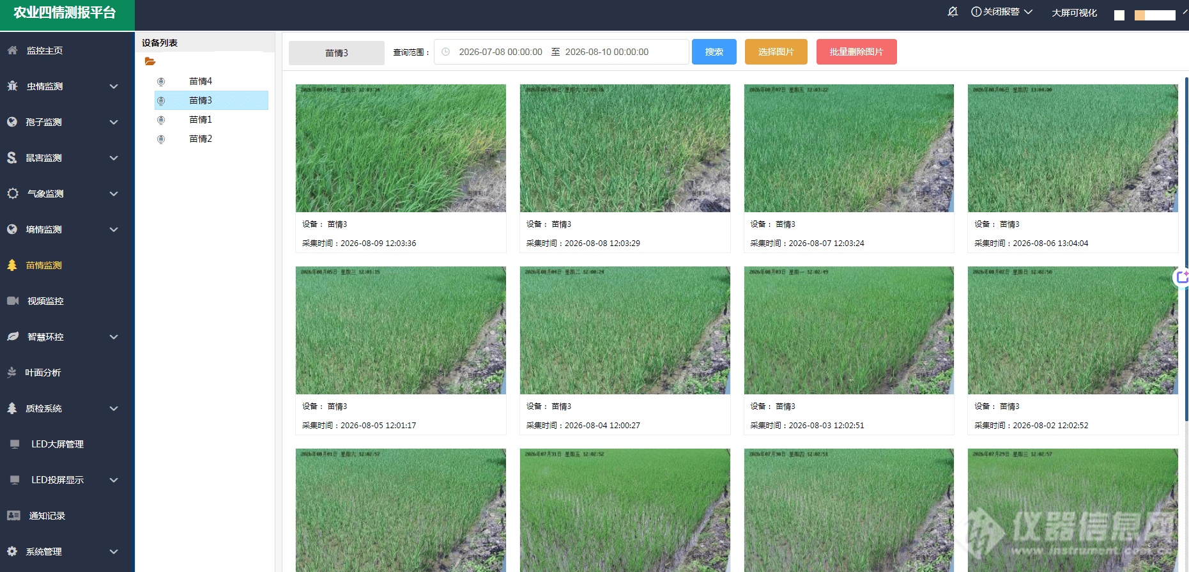Click the monitor icon for LED大屏管理

[x=15, y=444]
